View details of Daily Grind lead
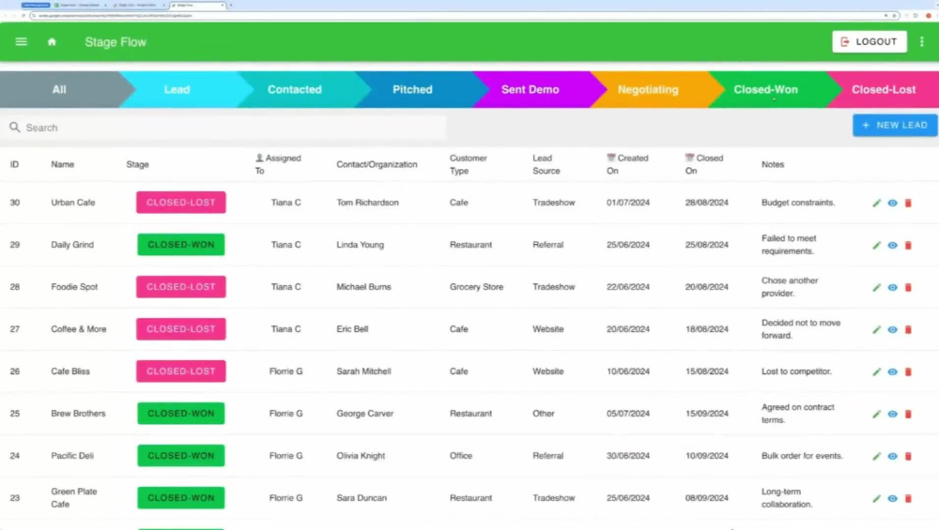The height and width of the screenshot is (530, 939). [x=892, y=245]
